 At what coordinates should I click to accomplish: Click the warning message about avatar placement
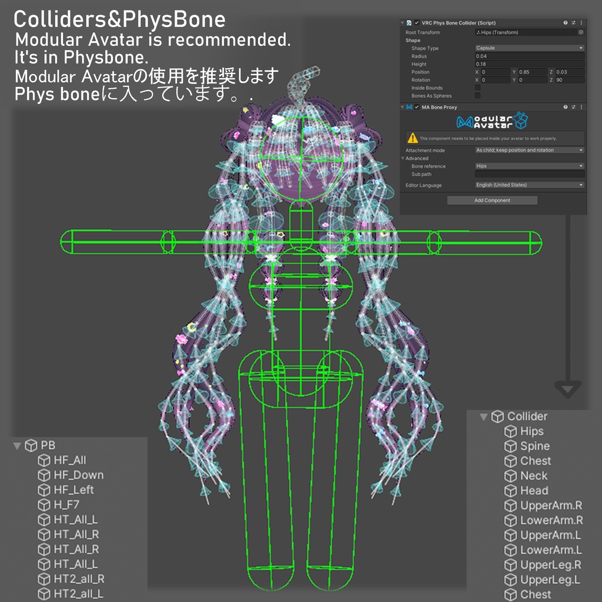point(488,138)
